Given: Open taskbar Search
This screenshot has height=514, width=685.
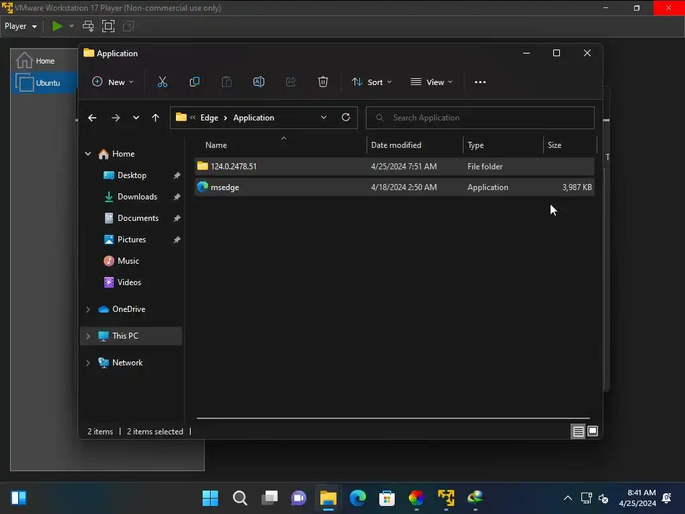Looking at the screenshot, I should coord(240,498).
